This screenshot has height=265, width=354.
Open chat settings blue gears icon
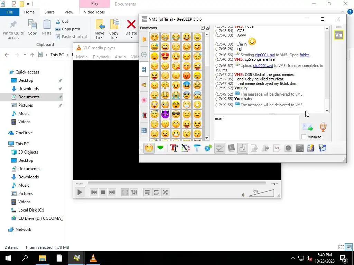coord(208,148)
